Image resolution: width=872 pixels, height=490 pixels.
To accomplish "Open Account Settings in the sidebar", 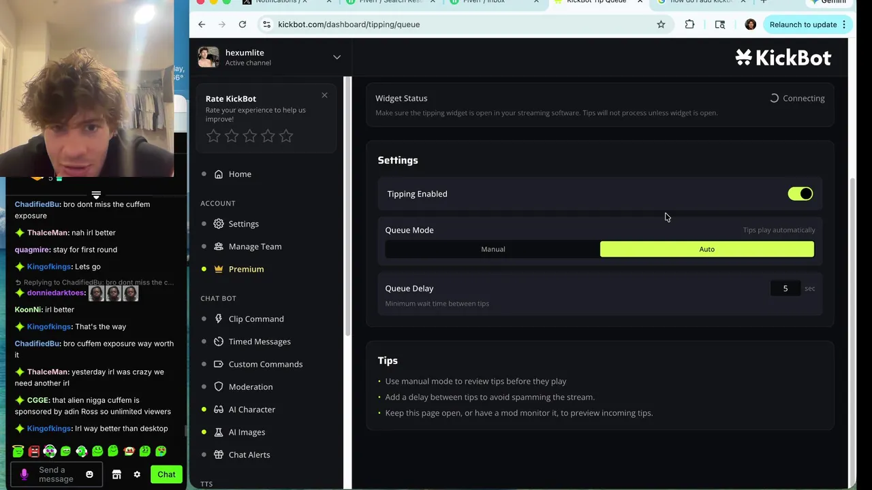I will tap(243, 224).
